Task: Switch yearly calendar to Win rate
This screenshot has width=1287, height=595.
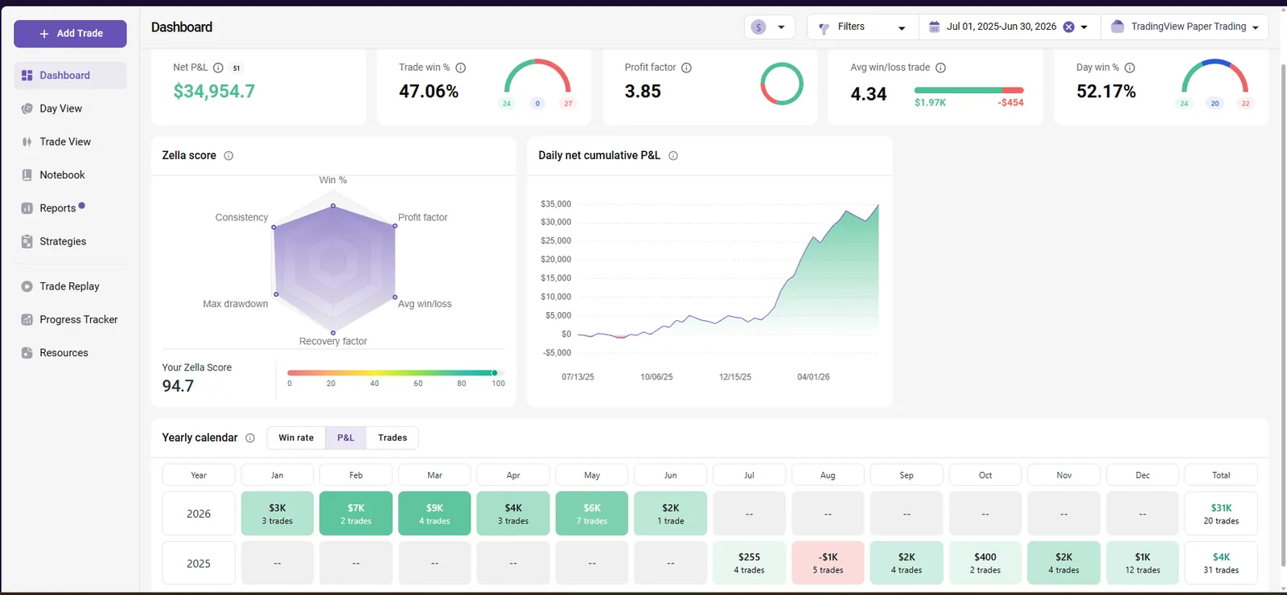Action: click(x=296, y=438)
